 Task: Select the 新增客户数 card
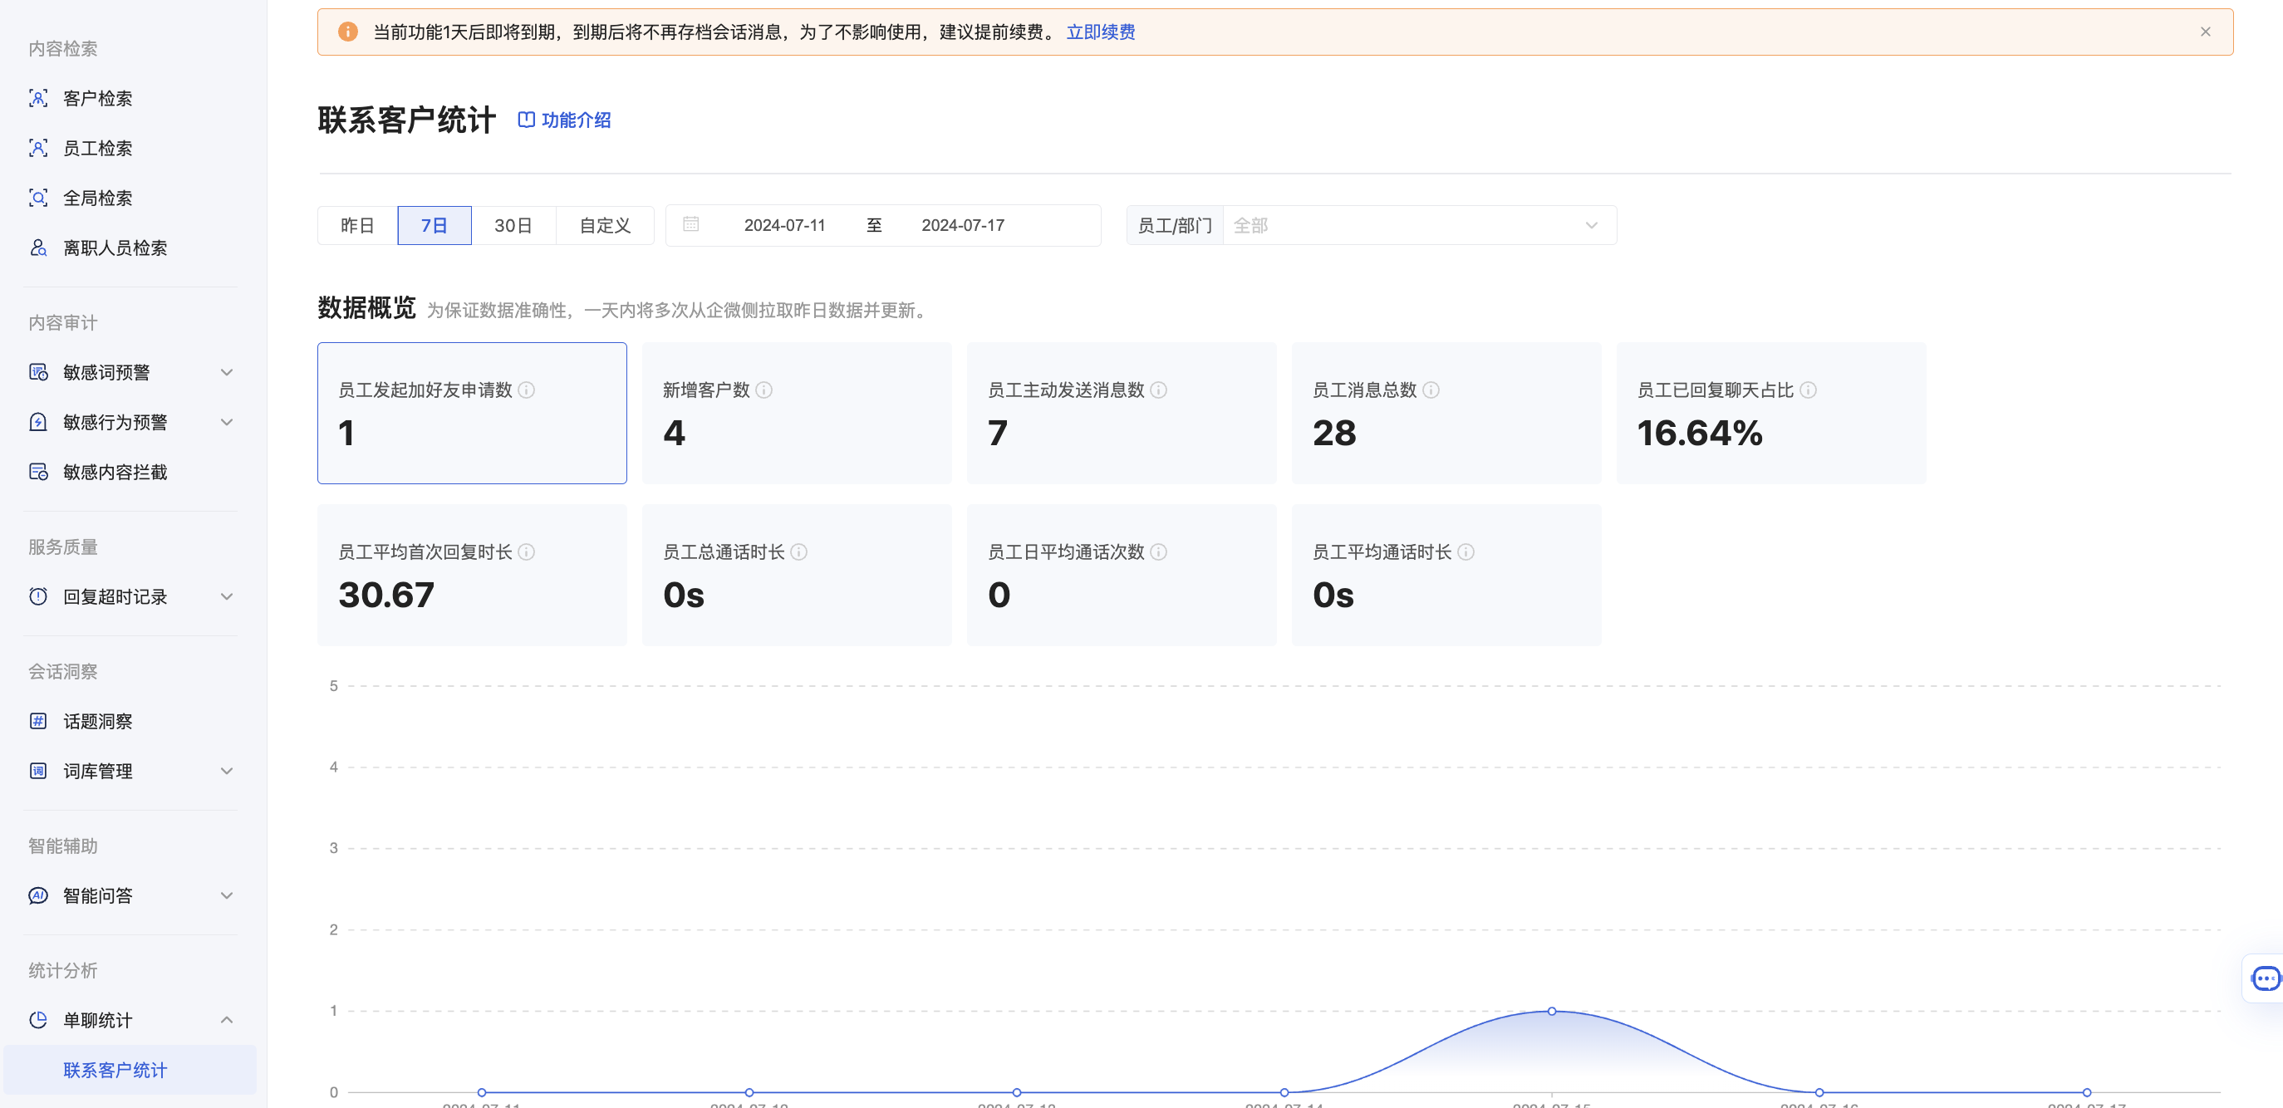click(x=797, y=413)
